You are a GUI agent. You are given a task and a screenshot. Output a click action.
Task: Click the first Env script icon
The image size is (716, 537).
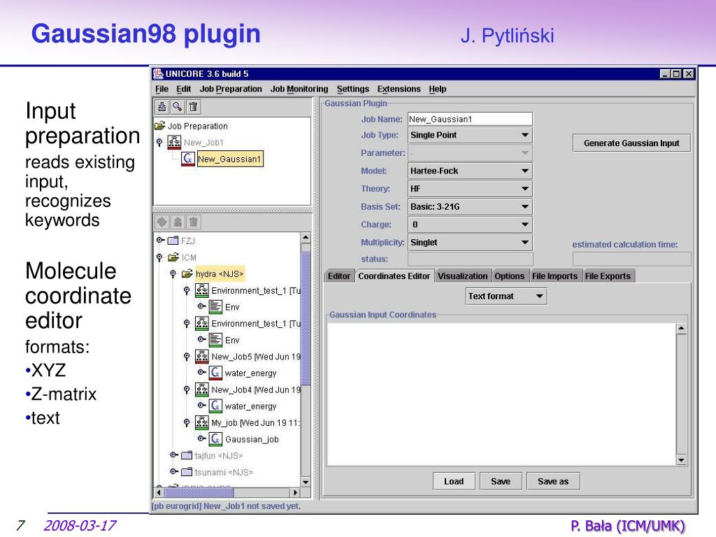[215, 307]
